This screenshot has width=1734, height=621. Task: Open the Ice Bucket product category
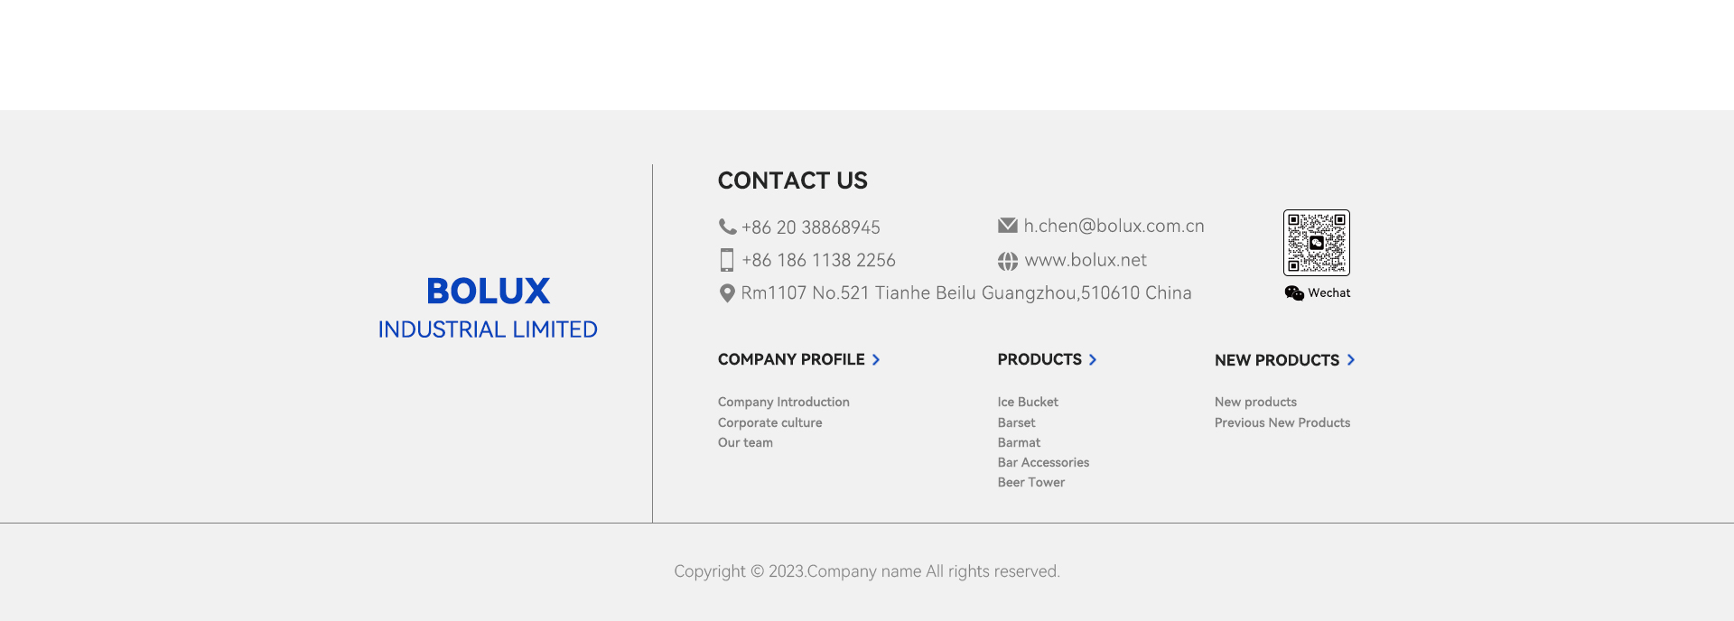pyautogui.click(x=1028, y=403)
